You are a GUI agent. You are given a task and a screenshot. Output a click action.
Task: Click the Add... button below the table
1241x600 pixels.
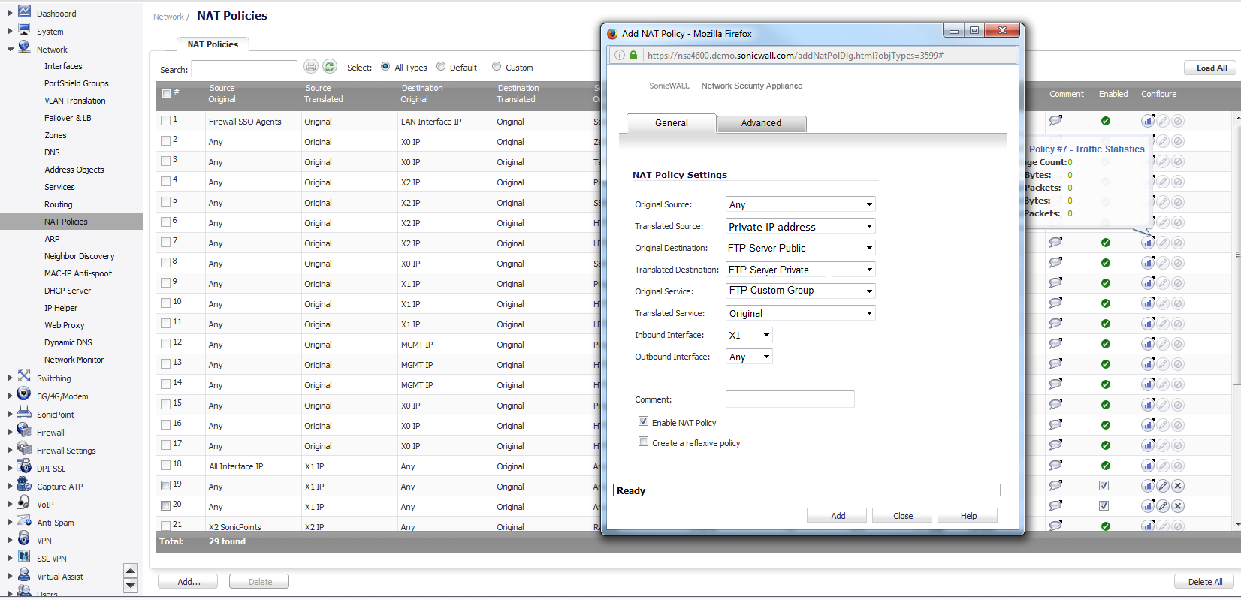(188, 582)
